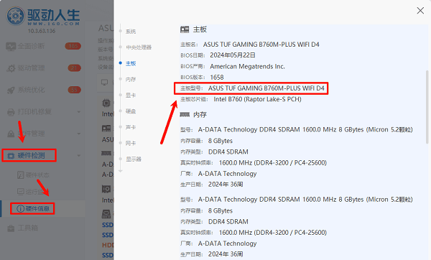431x260 pixels.
Task: Click BIOS版本 value 1658
Action: point(217,78)
